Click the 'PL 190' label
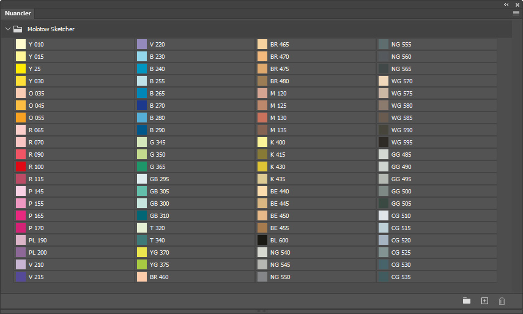The height and width of the screenshot is (314, 523). (38, 241)
